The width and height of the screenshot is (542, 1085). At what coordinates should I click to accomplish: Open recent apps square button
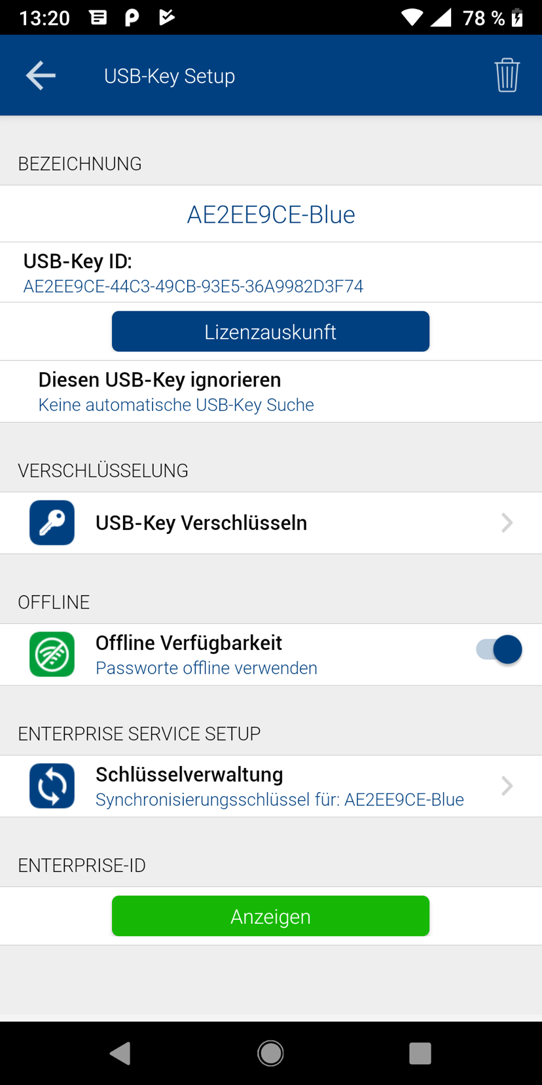(420, 1053)
